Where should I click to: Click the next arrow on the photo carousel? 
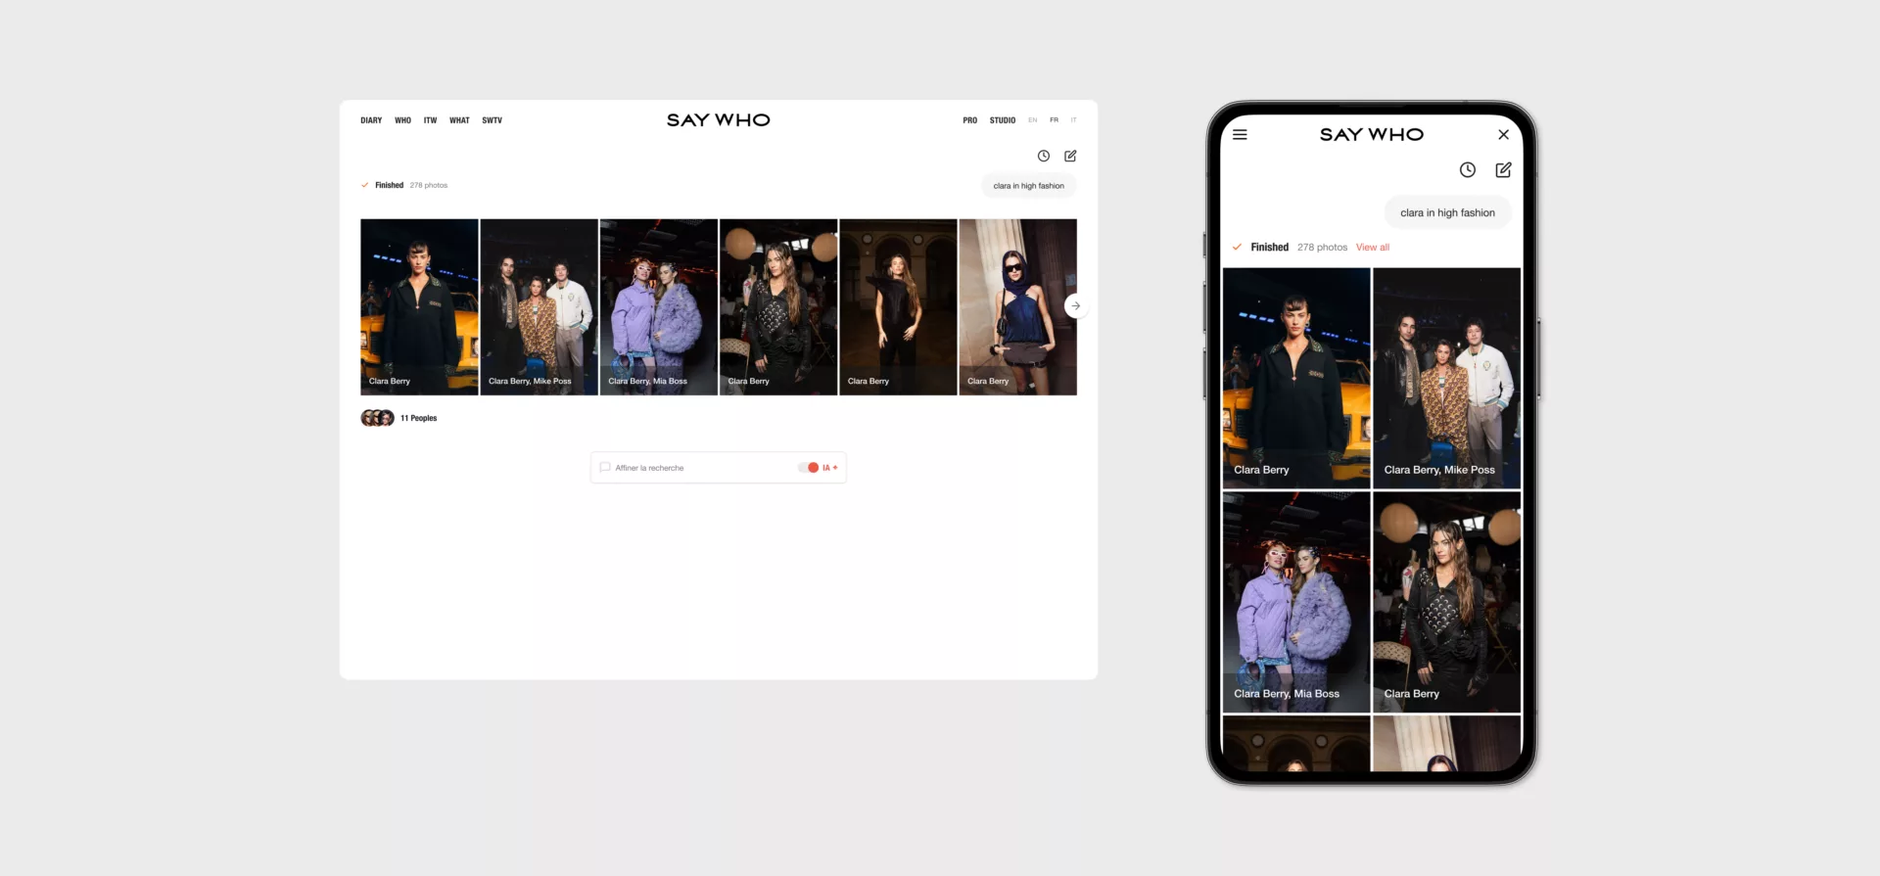pyautogui.click(x=1075, y=306)
